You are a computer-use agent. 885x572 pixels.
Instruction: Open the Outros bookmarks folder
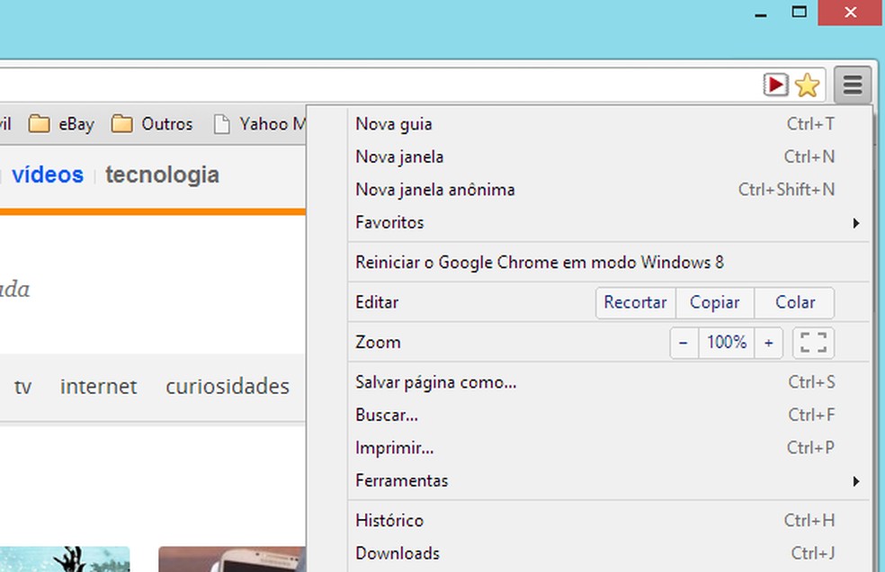(x=152, y=123)
